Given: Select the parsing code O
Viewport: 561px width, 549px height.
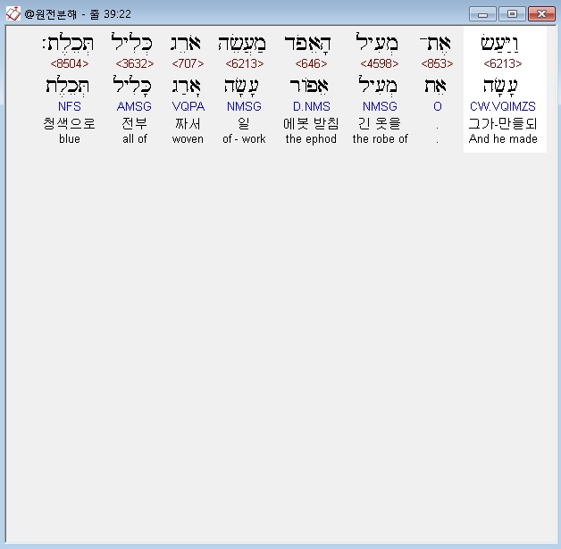Looking at the screenshot, I should [x=437, y=106].
